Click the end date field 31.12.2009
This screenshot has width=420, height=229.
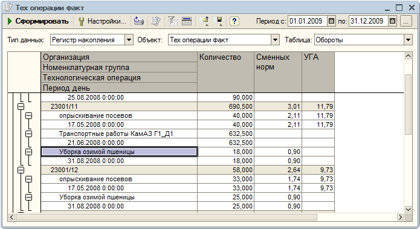pyautogui.click(x=369, y=21)
